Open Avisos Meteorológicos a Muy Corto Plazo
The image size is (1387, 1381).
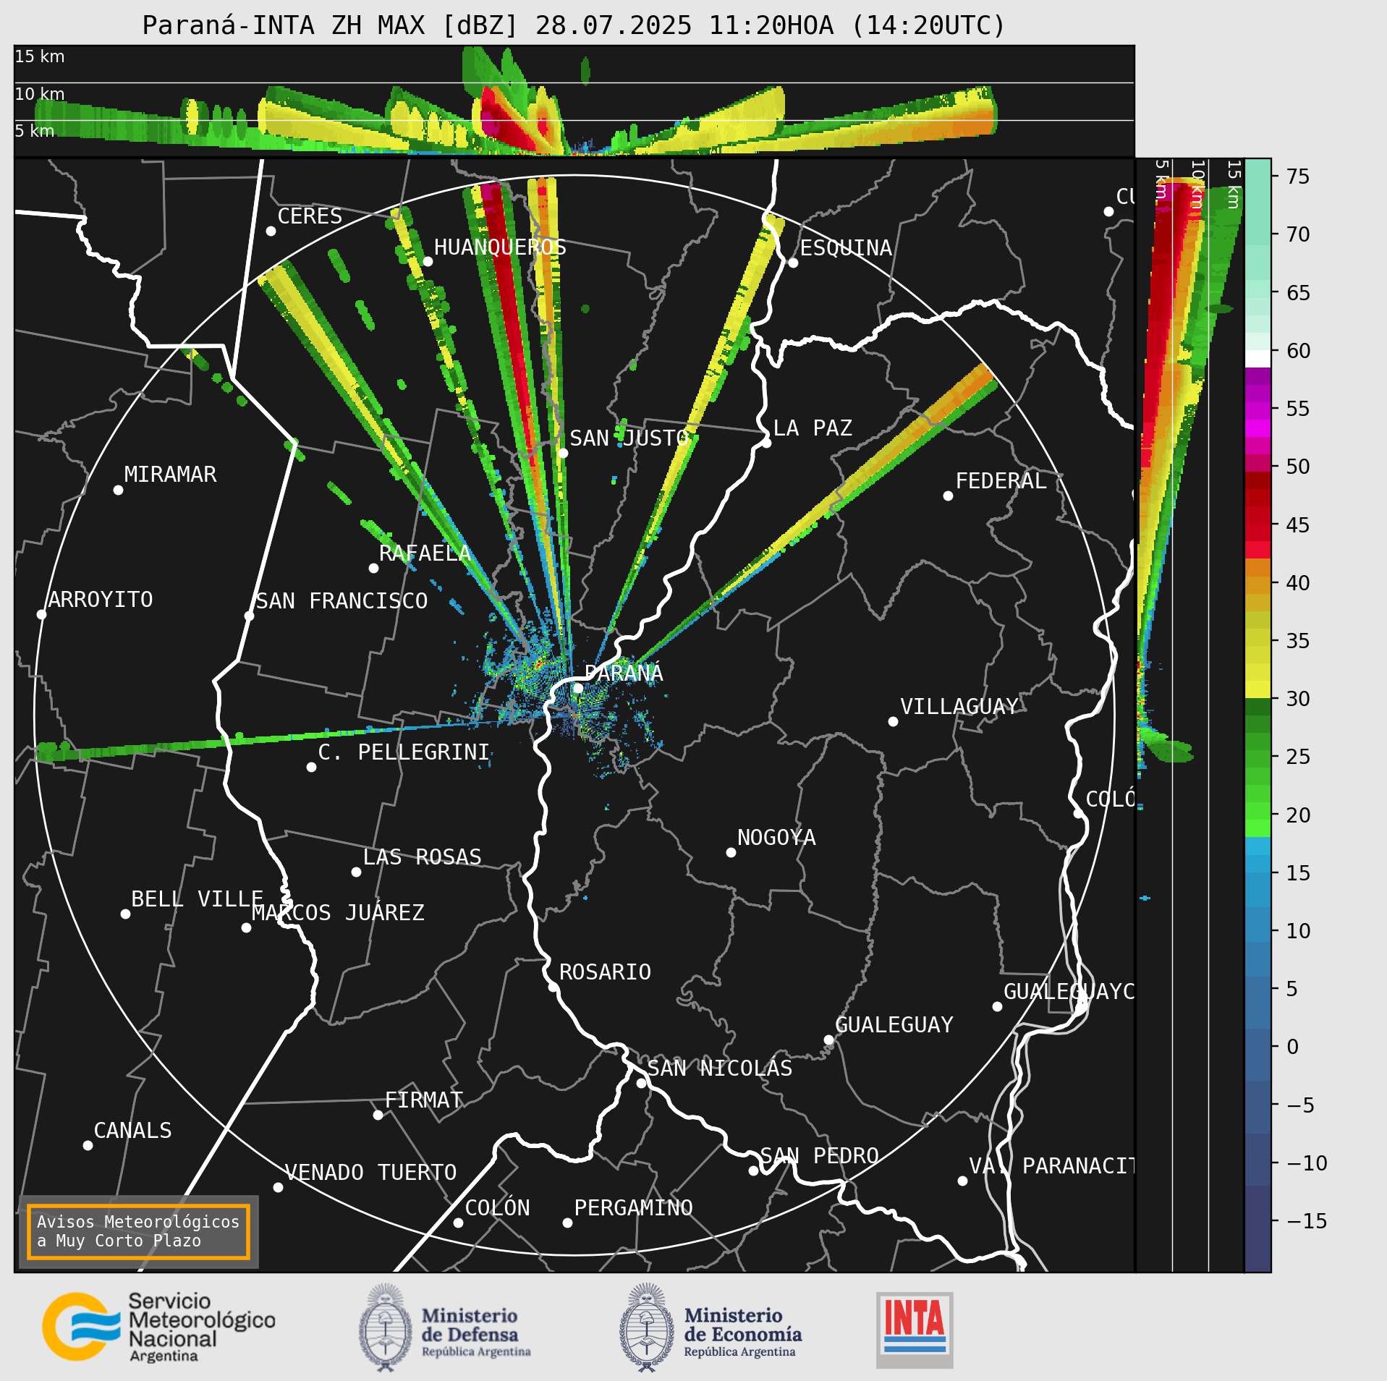[138, 1231]
